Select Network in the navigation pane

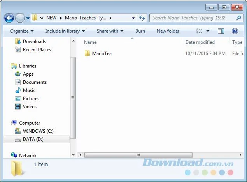[28, 156]
